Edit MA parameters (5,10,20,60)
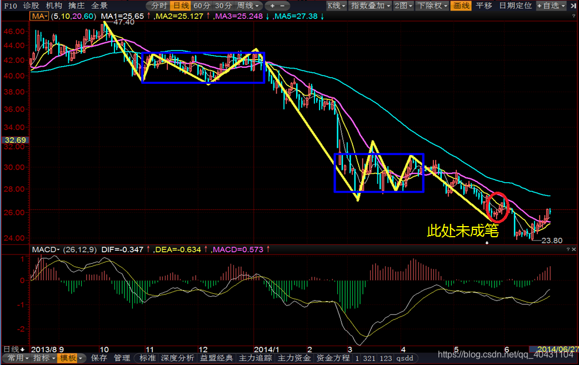 point(73,16)
